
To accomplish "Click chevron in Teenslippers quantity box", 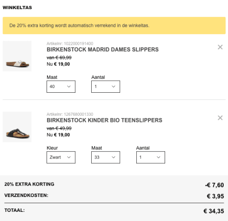I will click(158, 157).
